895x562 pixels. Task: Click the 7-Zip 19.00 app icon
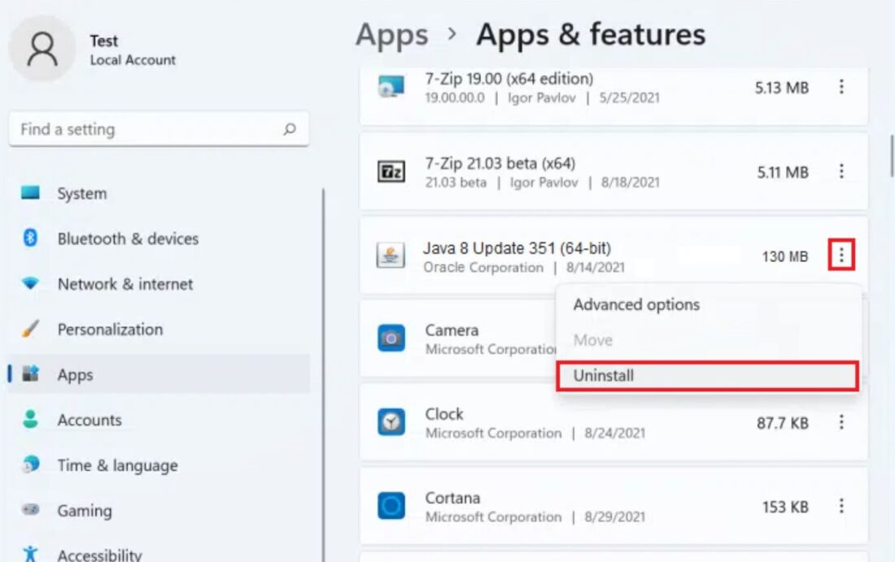[391, 85]
